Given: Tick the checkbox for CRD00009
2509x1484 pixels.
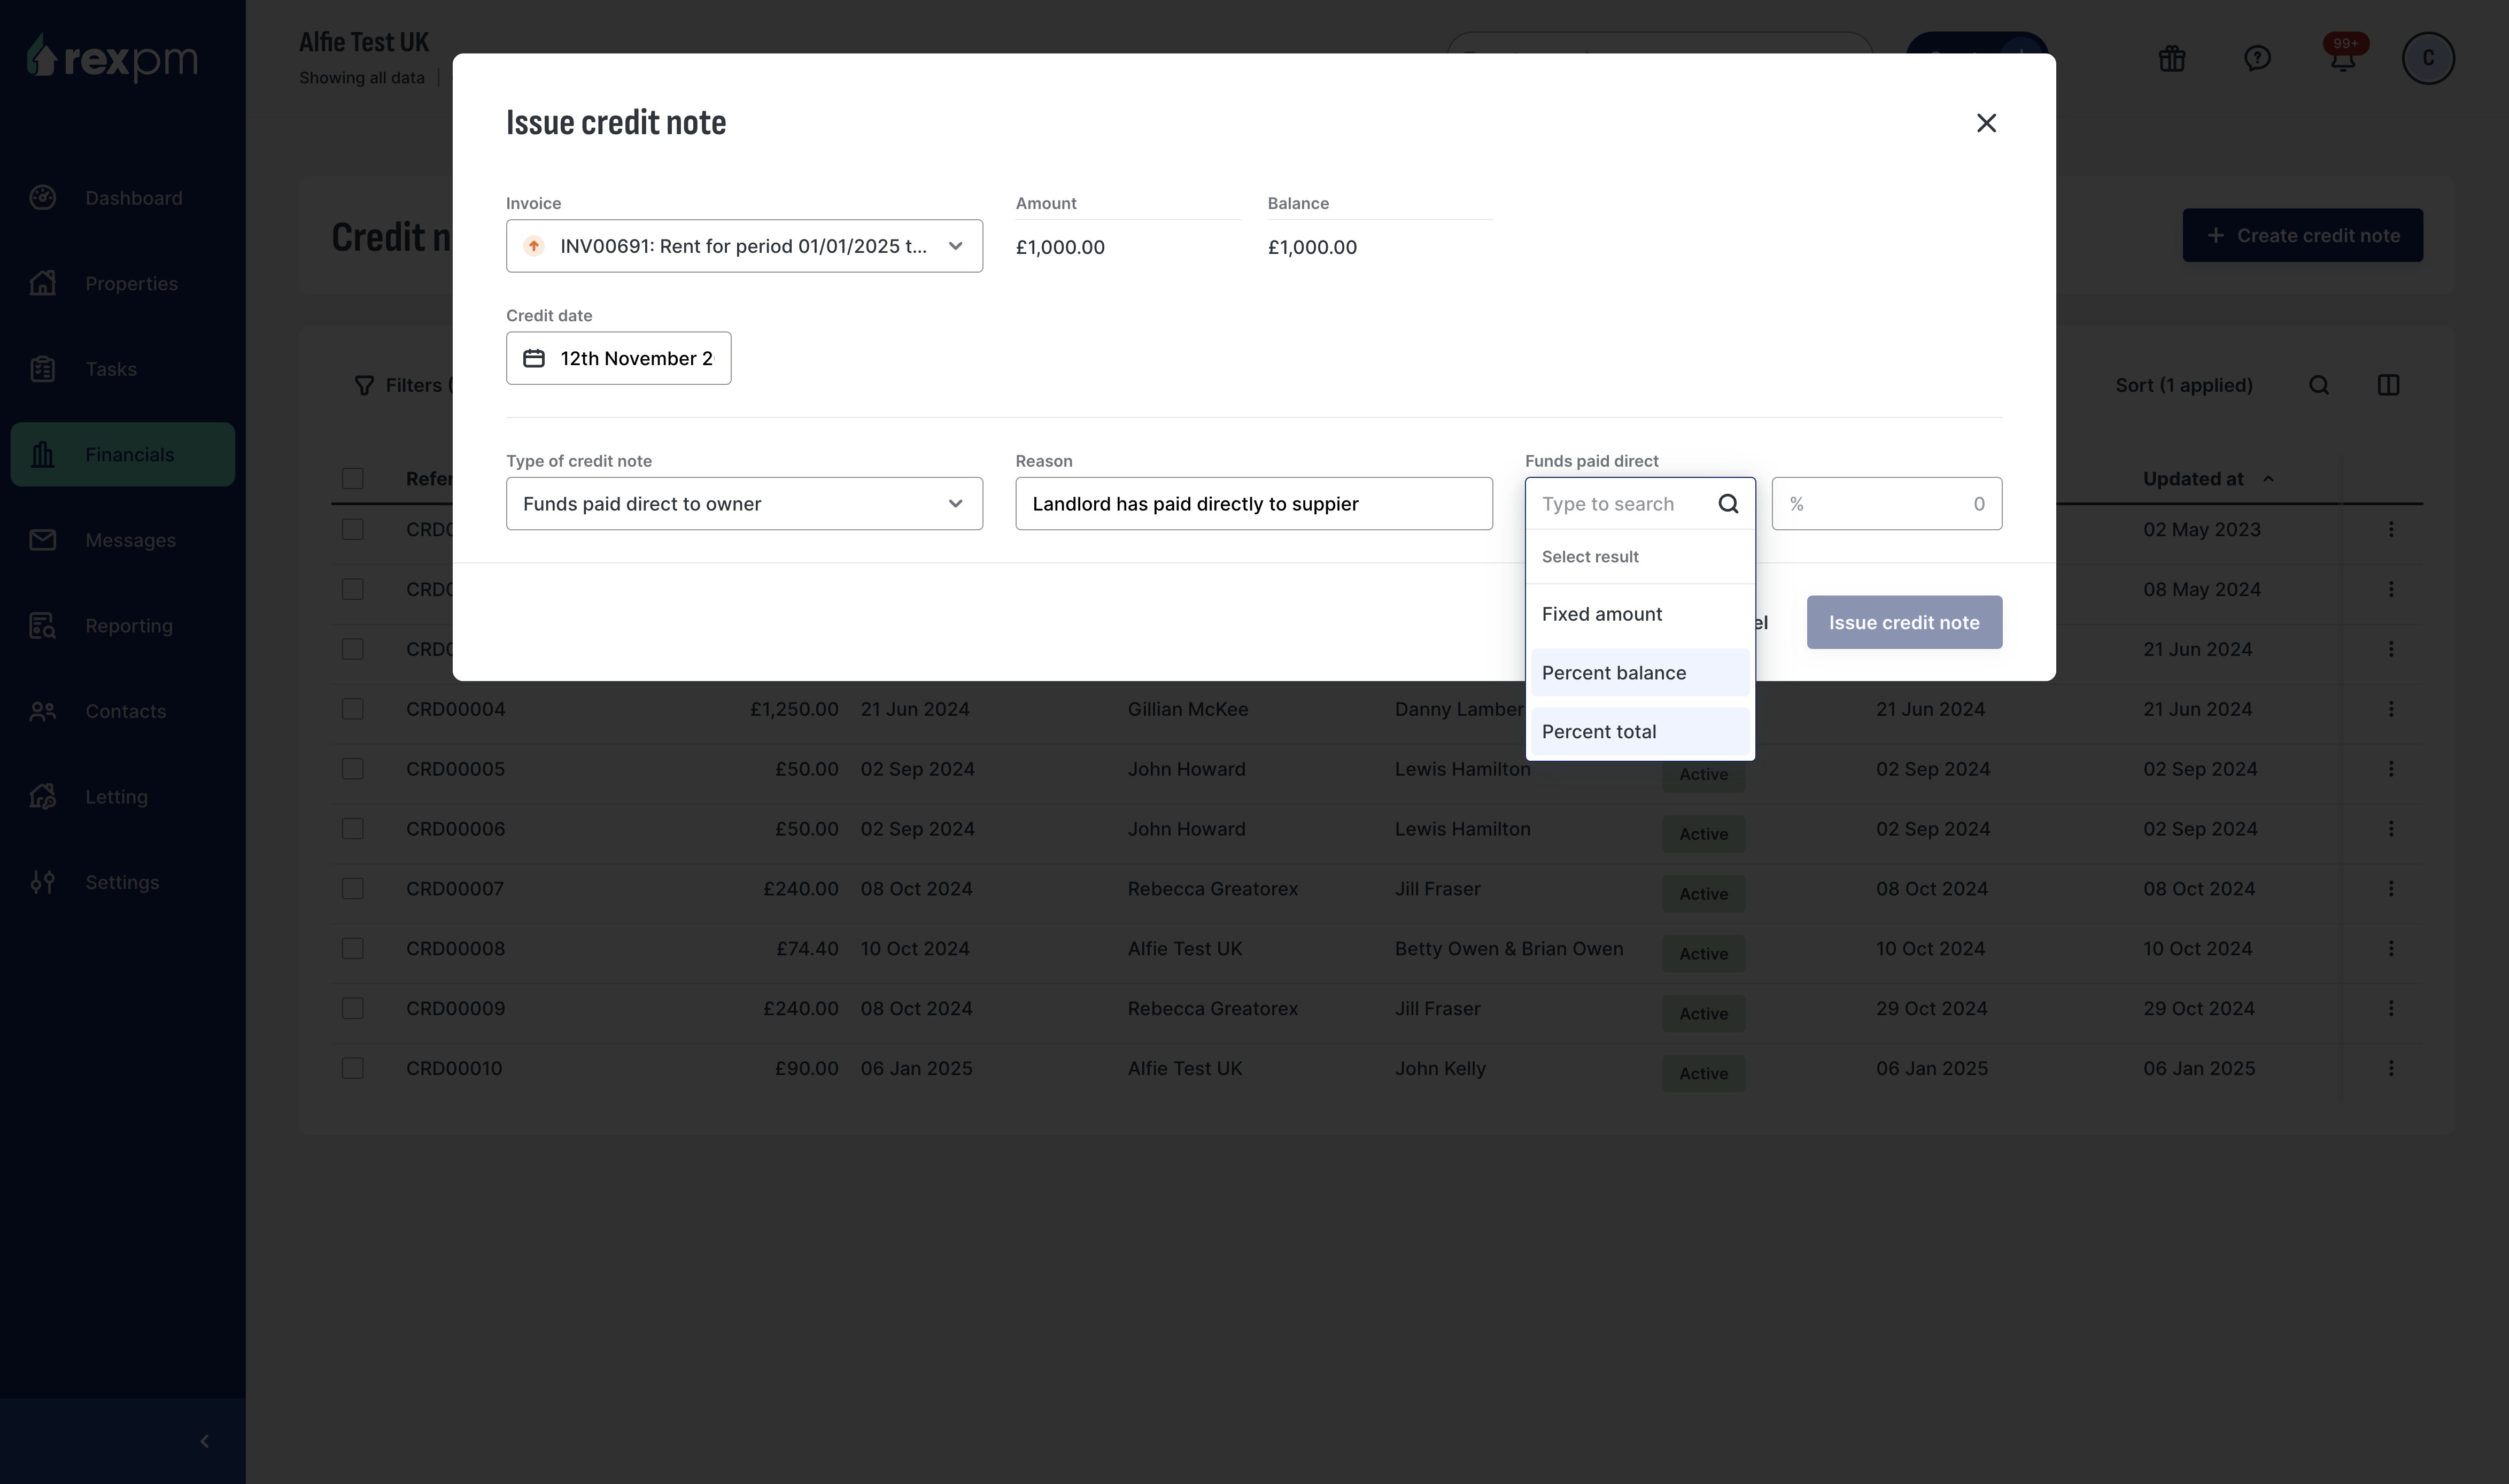Looking at the screenshot, I should [x=353, y=1009].
